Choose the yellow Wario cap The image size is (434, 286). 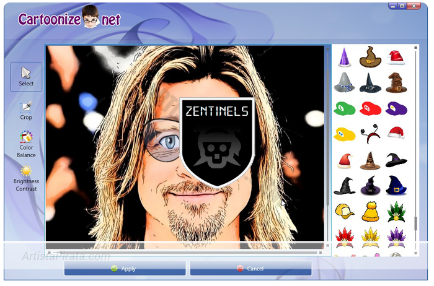click(344, 134)
